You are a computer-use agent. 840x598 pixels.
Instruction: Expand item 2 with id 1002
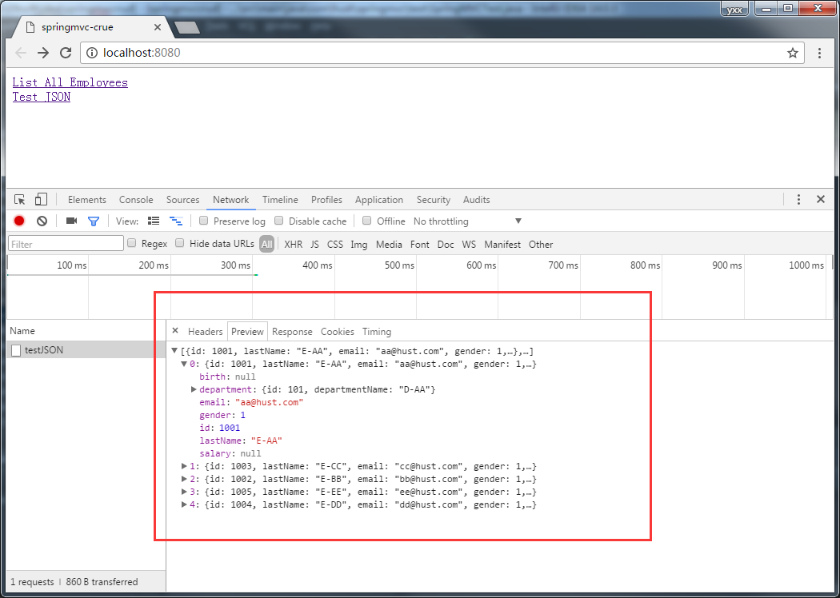point(184,479)
